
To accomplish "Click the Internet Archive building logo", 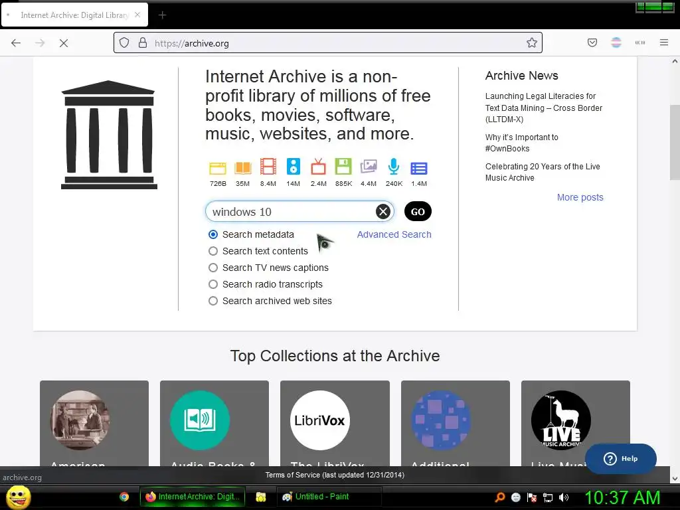I will [x=109, y=135].
